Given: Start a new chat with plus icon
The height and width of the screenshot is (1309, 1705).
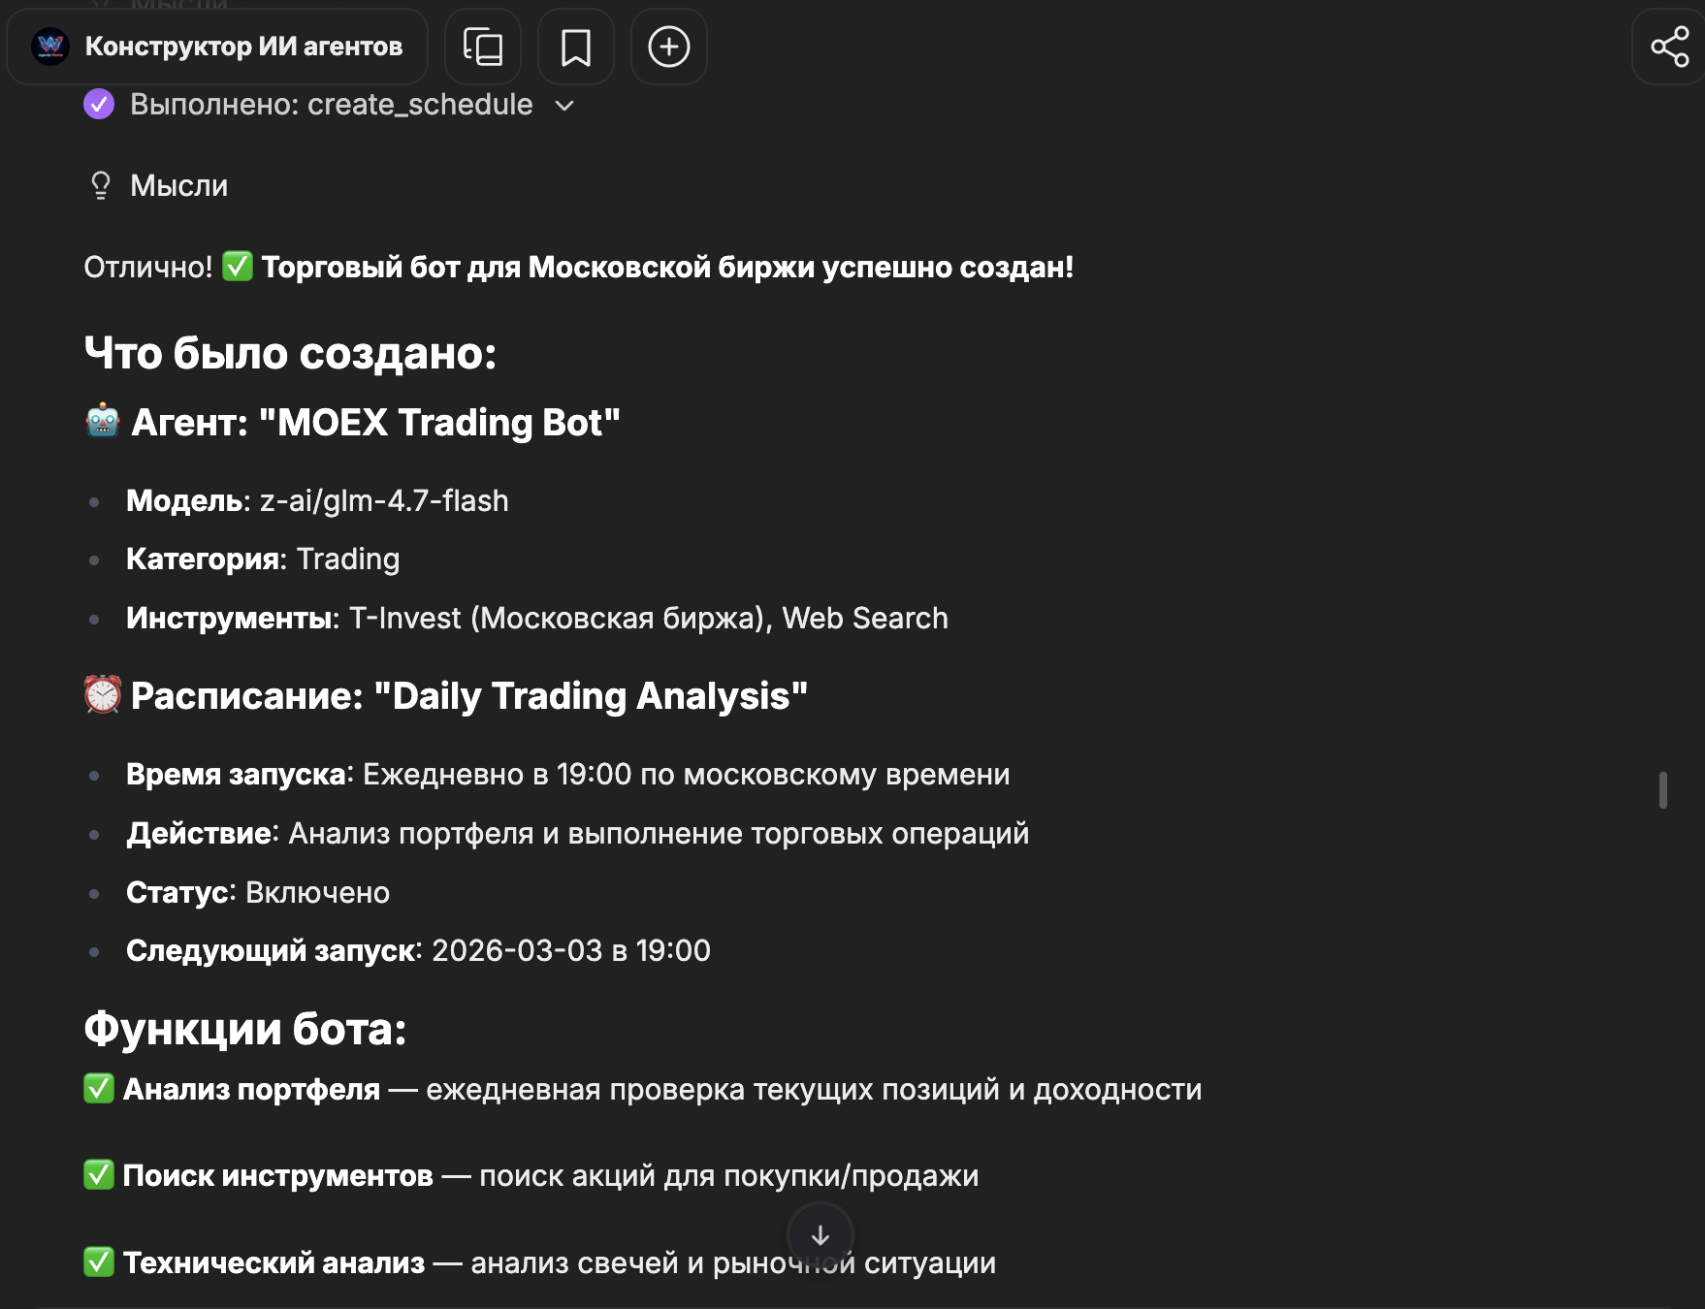Looking at the screenshot, I should coord(669,47).
